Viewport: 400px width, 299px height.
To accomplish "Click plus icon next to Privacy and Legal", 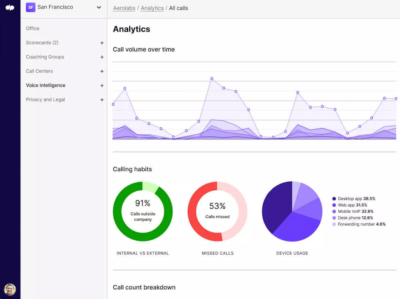I will point(102,100).
